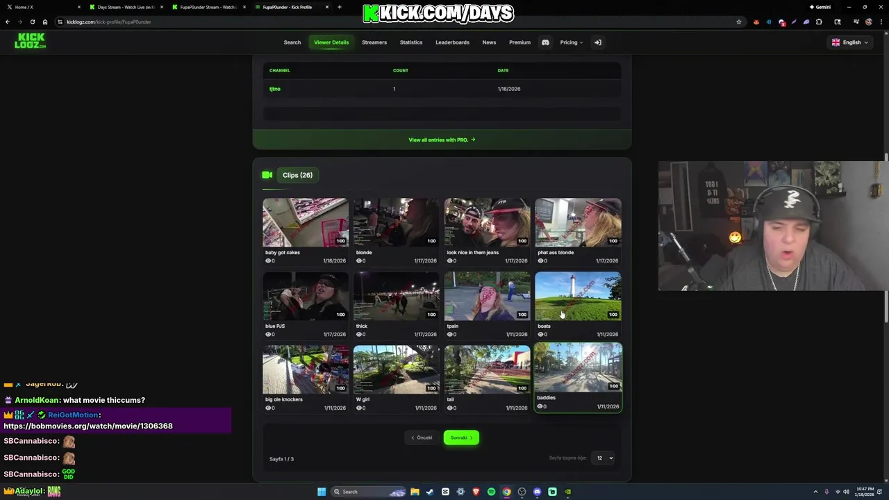Open the browser extensions puzzle icon
Screen dimensions: 889x500
pos(819,22)
